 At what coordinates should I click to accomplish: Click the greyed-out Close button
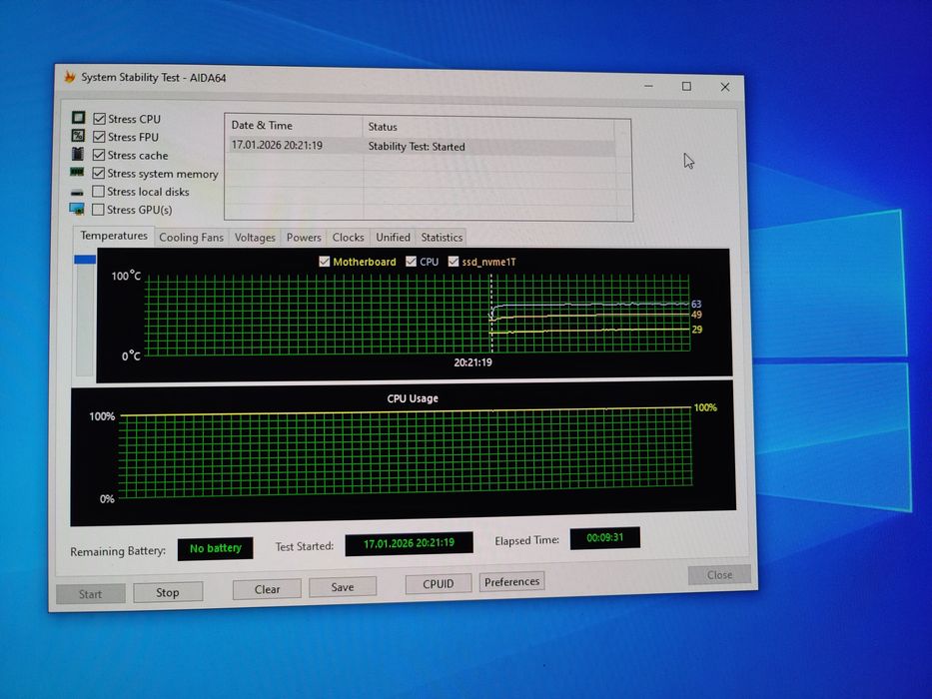719,575
